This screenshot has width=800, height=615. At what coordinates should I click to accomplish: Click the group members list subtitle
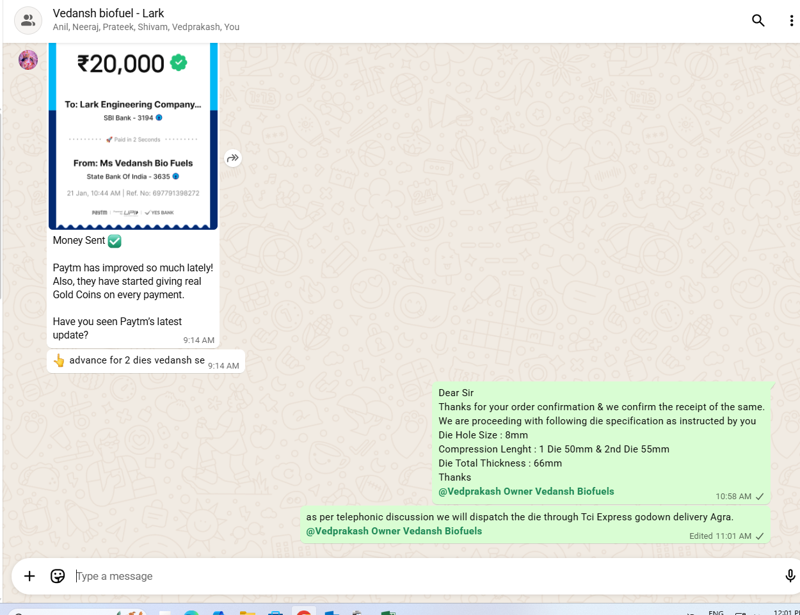click(x=146, y=27)
